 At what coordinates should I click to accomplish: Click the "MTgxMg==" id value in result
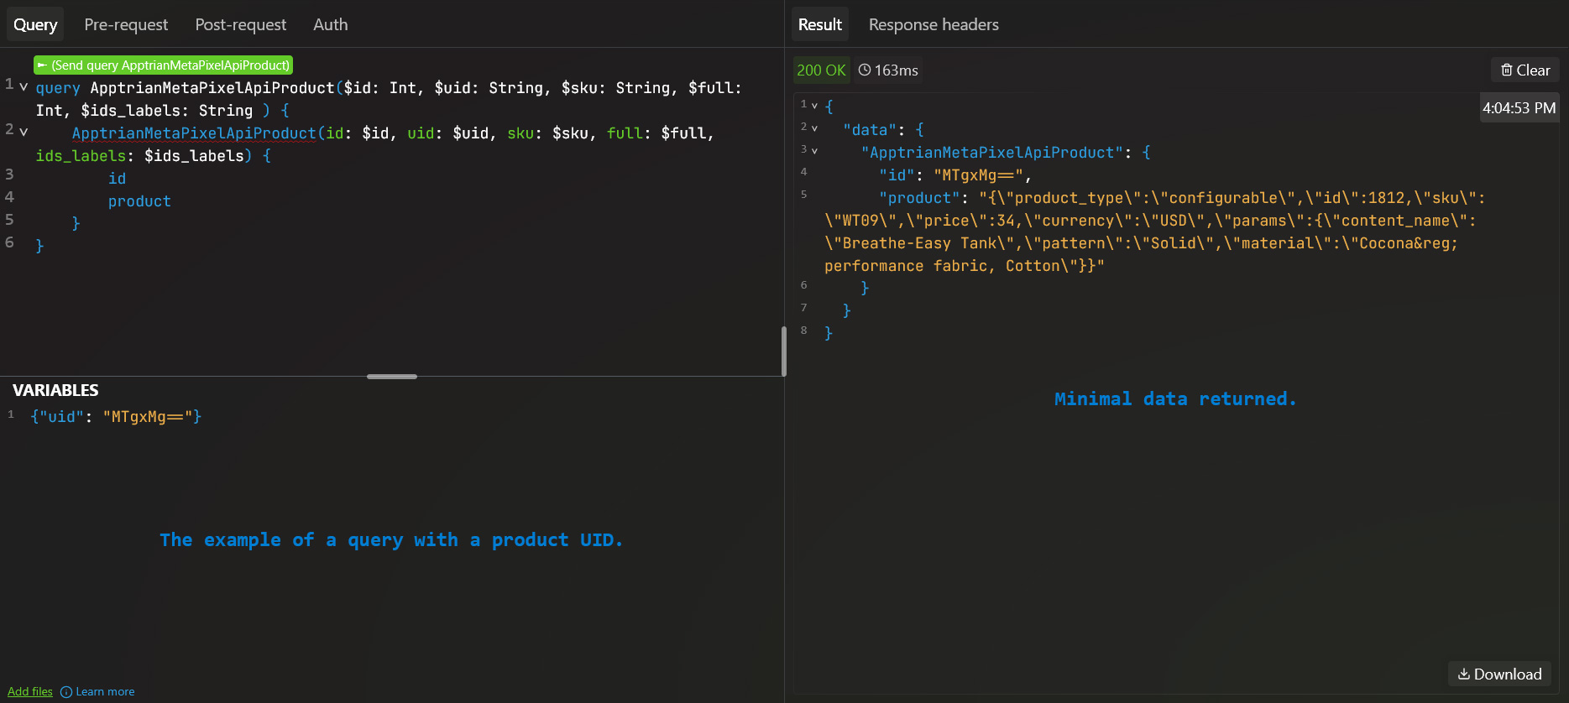point(978,175)
